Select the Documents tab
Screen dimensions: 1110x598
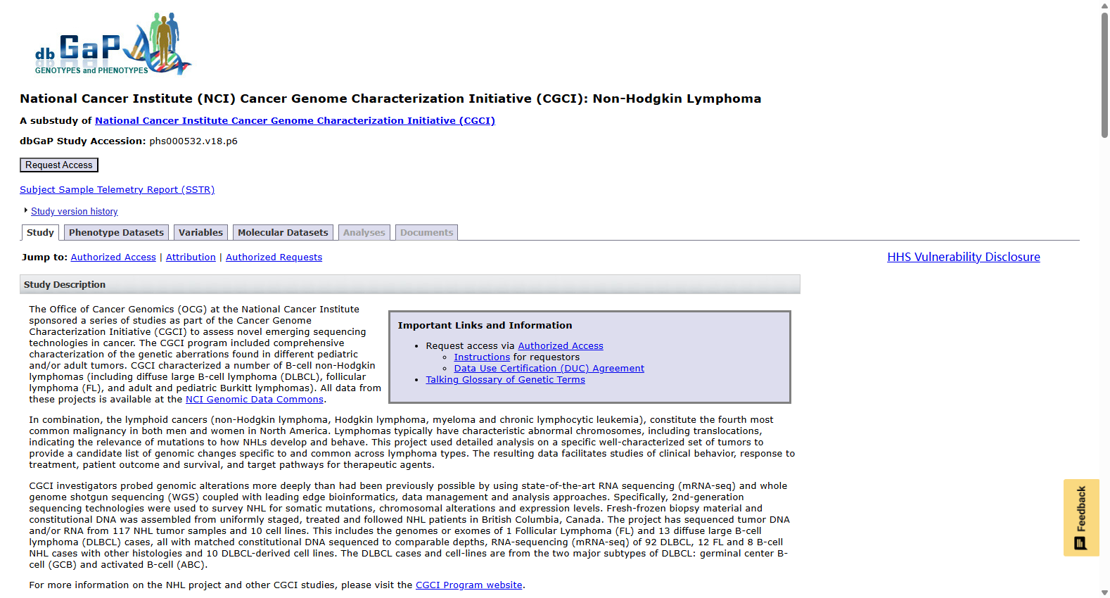(426, 233)
